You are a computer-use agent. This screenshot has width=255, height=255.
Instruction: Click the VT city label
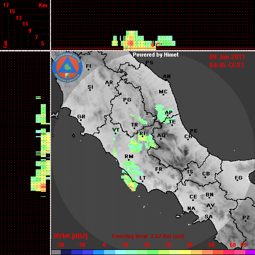116,130
